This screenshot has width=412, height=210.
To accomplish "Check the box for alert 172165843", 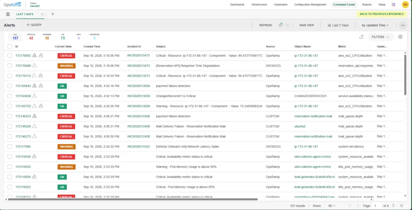I will [x=9, y=86].
